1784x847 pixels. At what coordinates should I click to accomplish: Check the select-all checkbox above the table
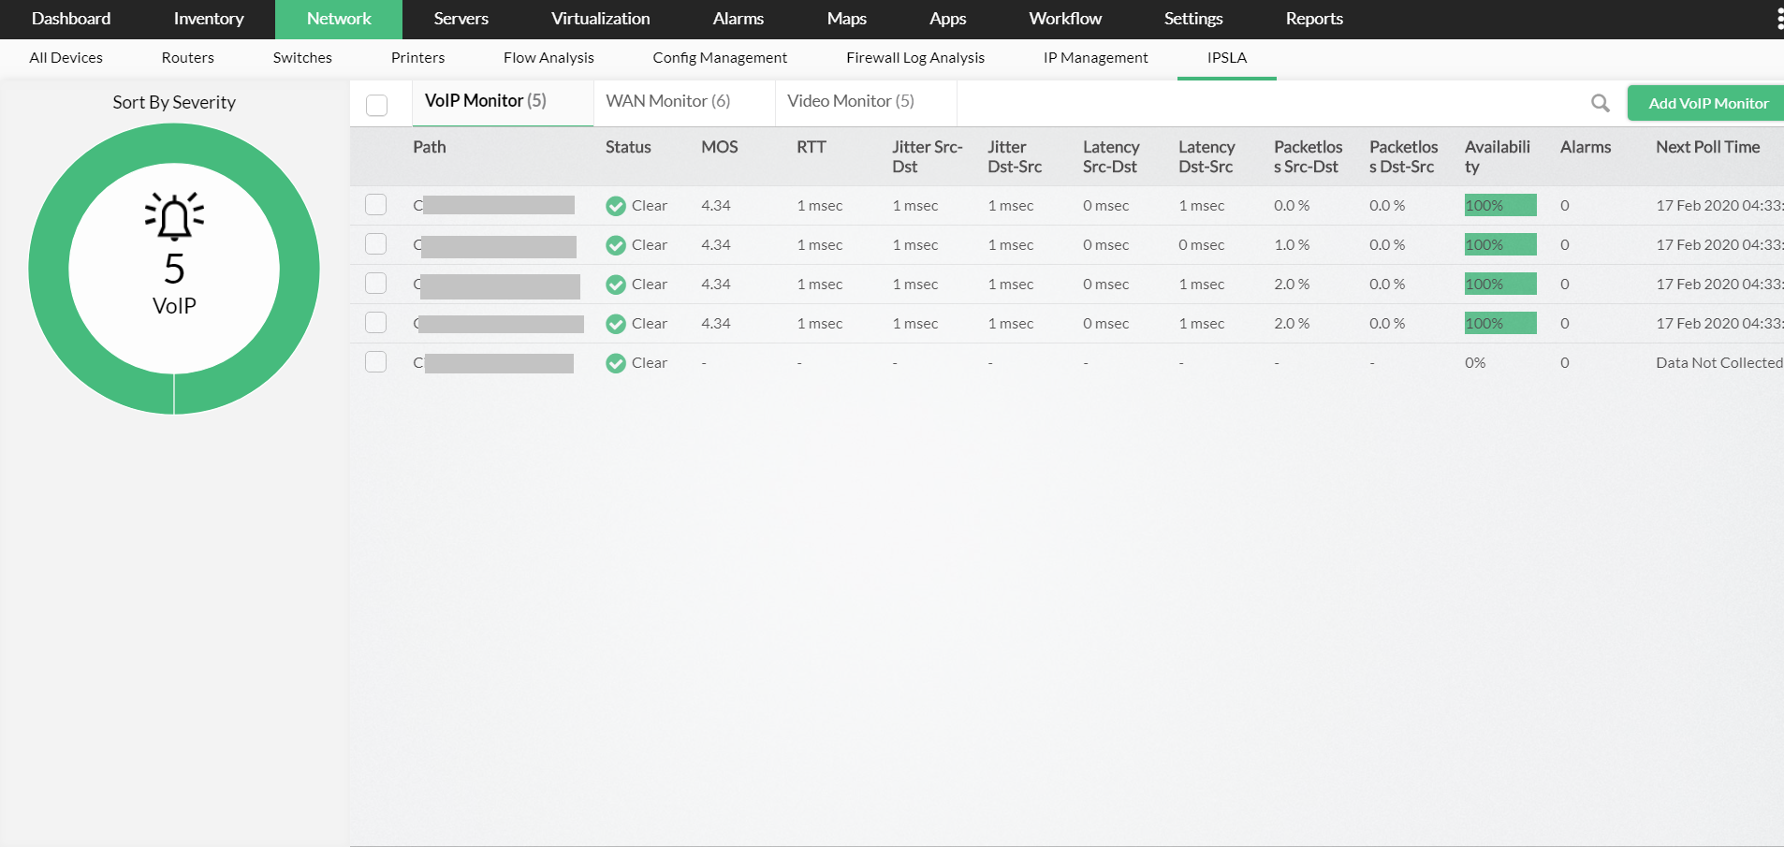[375, 106]
